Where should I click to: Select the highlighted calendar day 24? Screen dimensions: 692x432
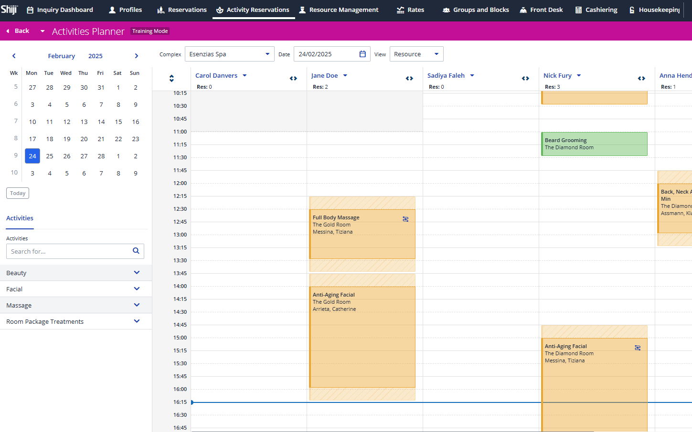click(x=32, y=156)
